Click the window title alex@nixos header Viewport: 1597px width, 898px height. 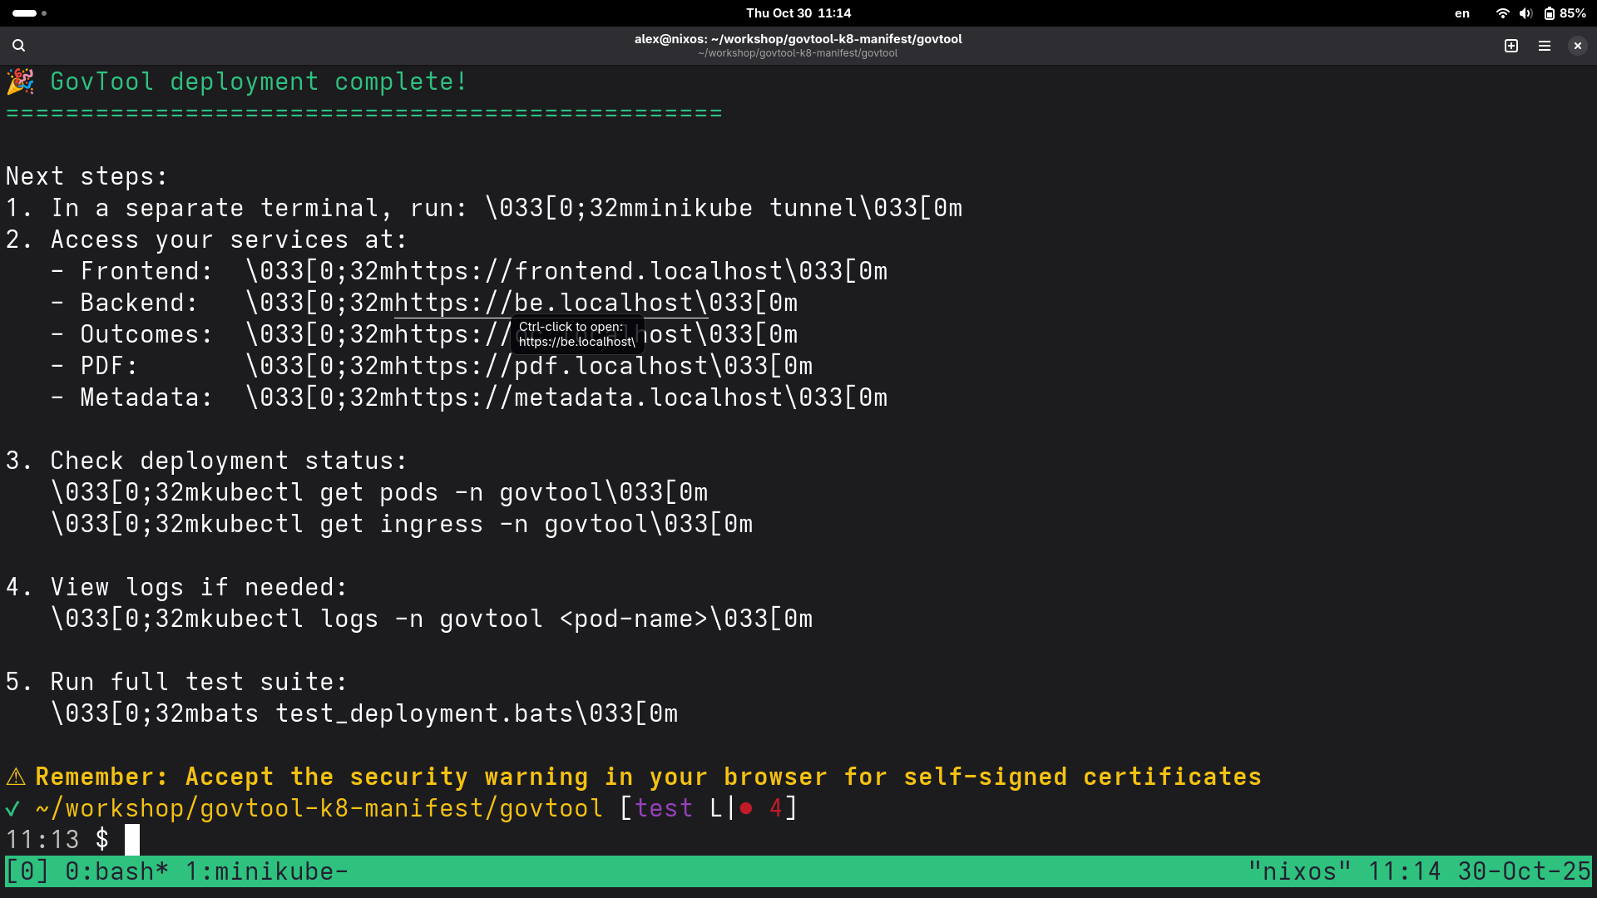[x=798, y=39]
